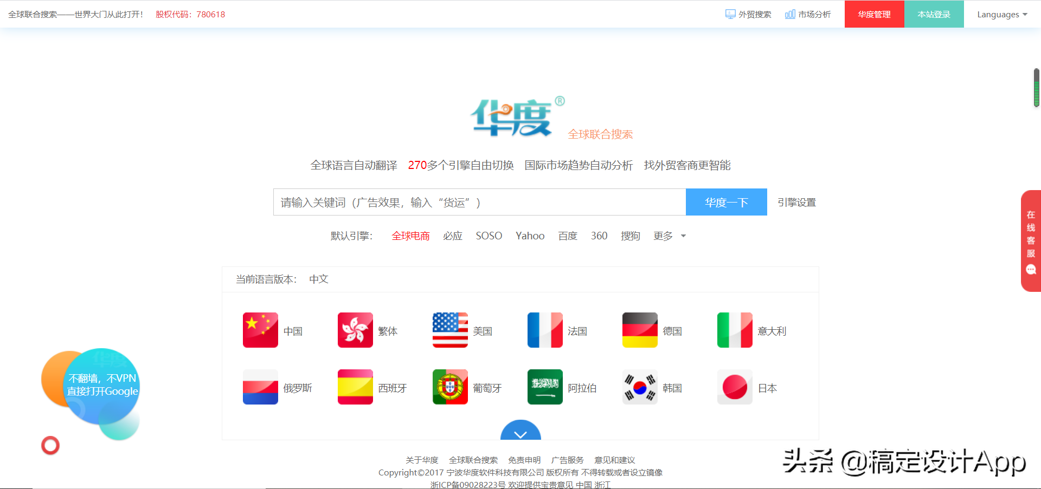Click the page scrollbar thumb
This screenshot has height=489, width=1041.
tap(1036, 88)
